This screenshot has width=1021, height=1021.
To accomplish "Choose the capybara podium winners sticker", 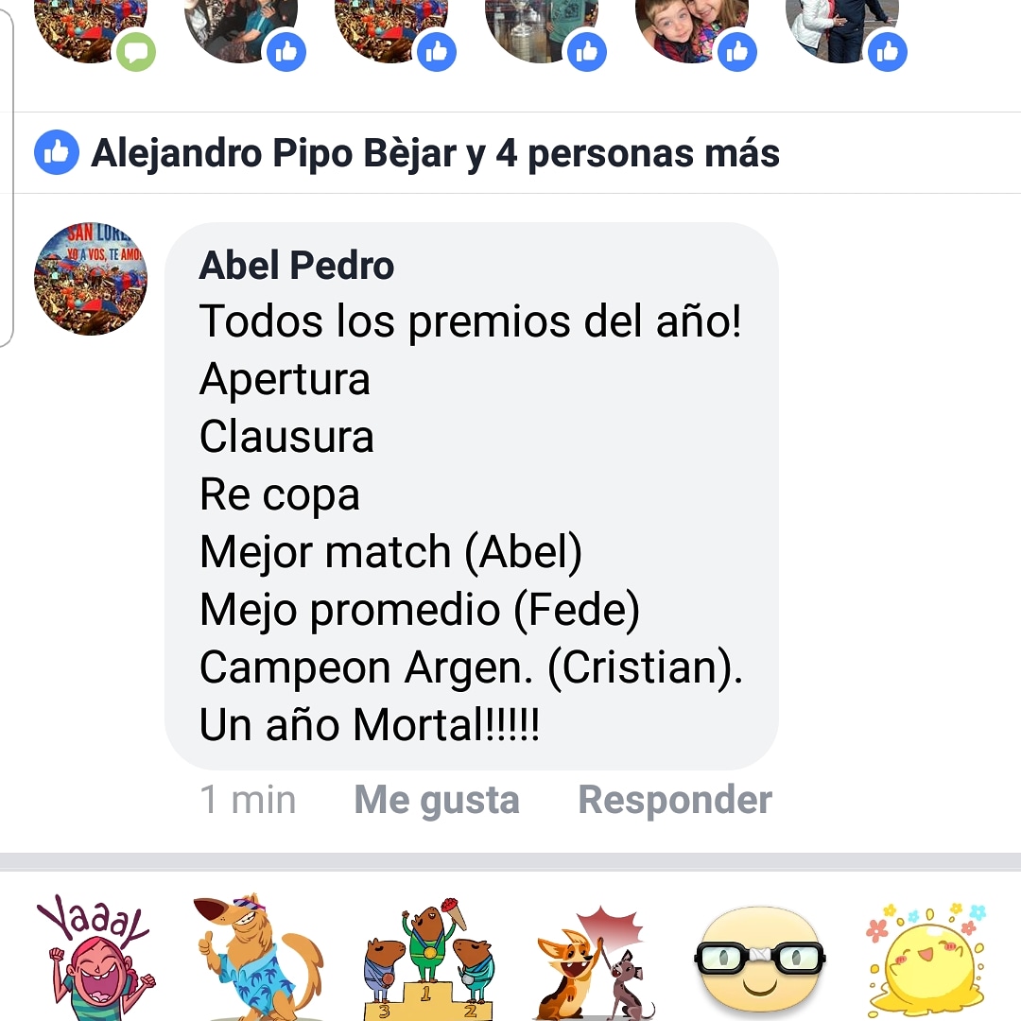I will click(x=426, y=957).
